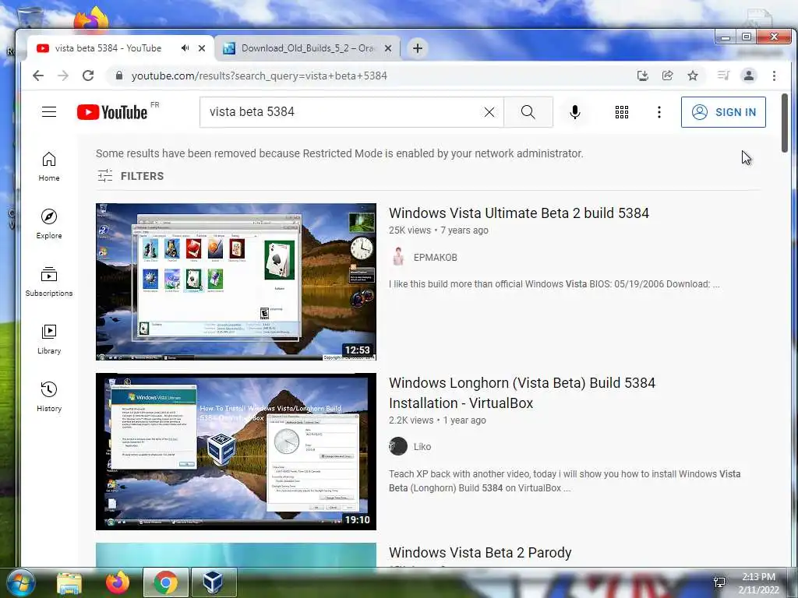Image resolution: width=798 pixels, height=598 pixels.
Task: Launch Firefox from the taskbar
Action: tap(117, 582)
